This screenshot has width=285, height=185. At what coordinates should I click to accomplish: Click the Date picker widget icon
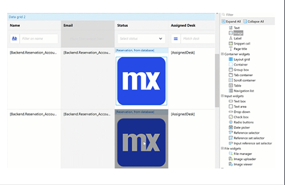point(231,128)
